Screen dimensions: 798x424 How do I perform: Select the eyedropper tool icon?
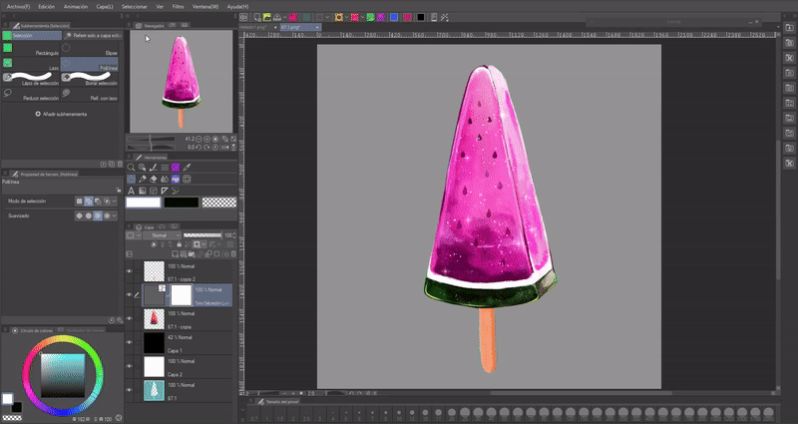187,168
